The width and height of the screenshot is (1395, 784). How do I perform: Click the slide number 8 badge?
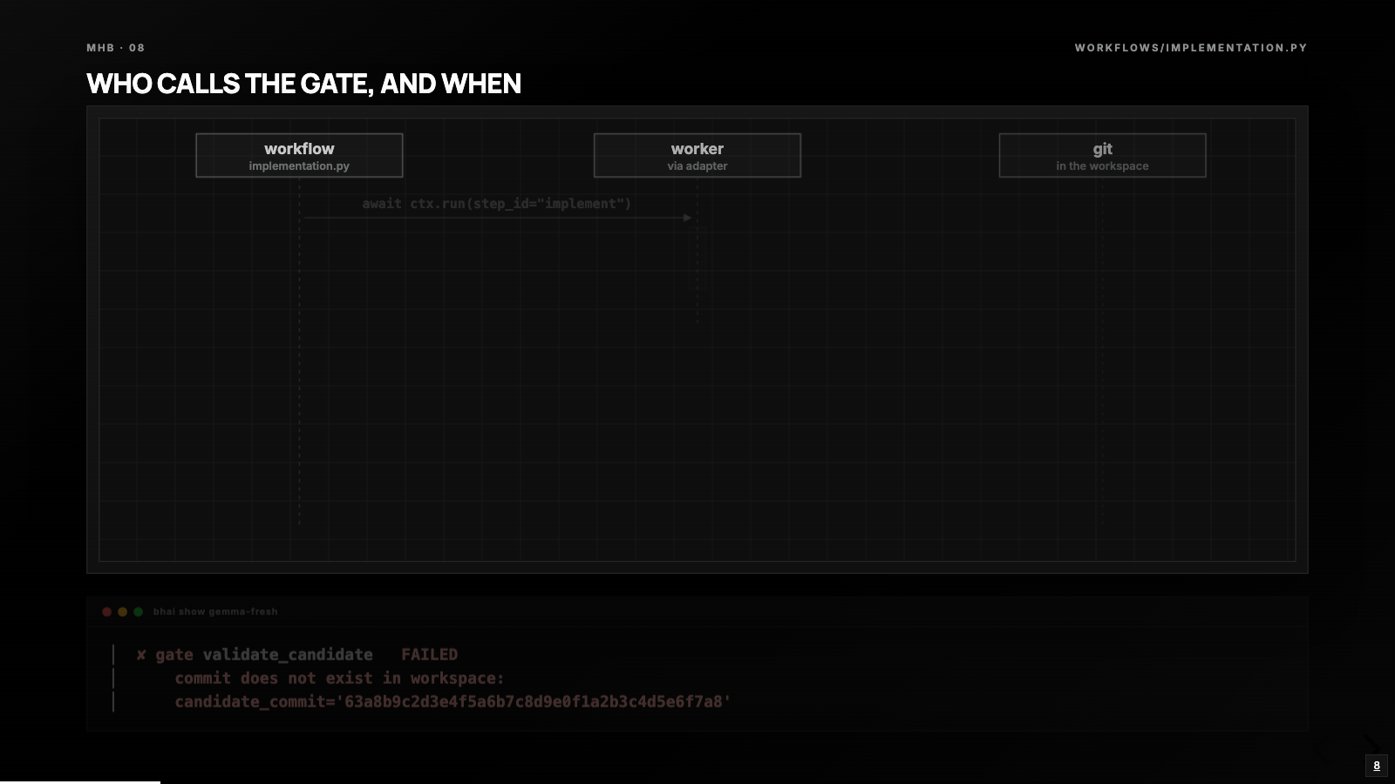(1377, 766)
